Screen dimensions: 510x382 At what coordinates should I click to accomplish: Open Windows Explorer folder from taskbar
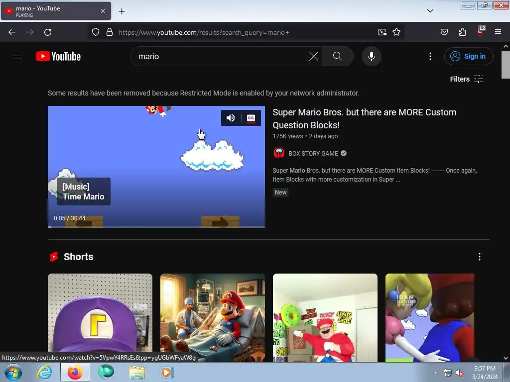pyautogui.click(x=137, y=372)
